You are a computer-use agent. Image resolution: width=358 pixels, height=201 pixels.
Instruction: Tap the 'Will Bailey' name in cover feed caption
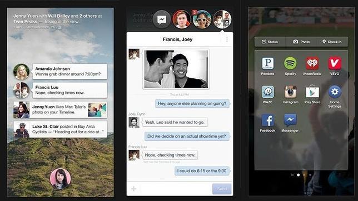coord(59,16)
